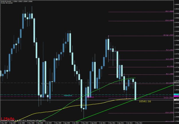Click the '1 Jan 2008' date label
Screen dimensions: 179x124
21,123
